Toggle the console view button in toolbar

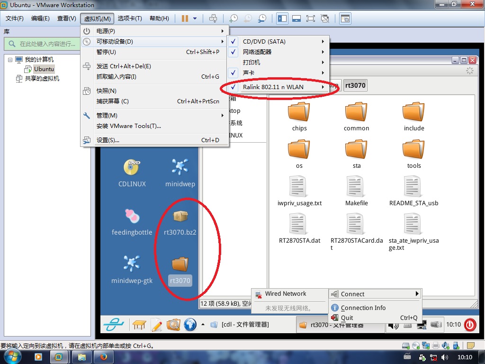345,18
